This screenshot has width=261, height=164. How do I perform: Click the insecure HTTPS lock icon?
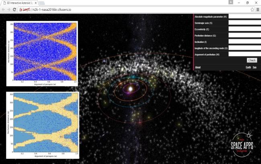click(21, 9)
